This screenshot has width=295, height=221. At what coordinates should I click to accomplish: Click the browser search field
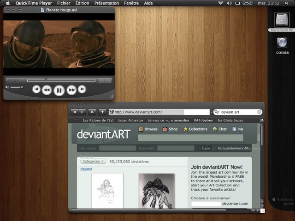coord(238,112)
